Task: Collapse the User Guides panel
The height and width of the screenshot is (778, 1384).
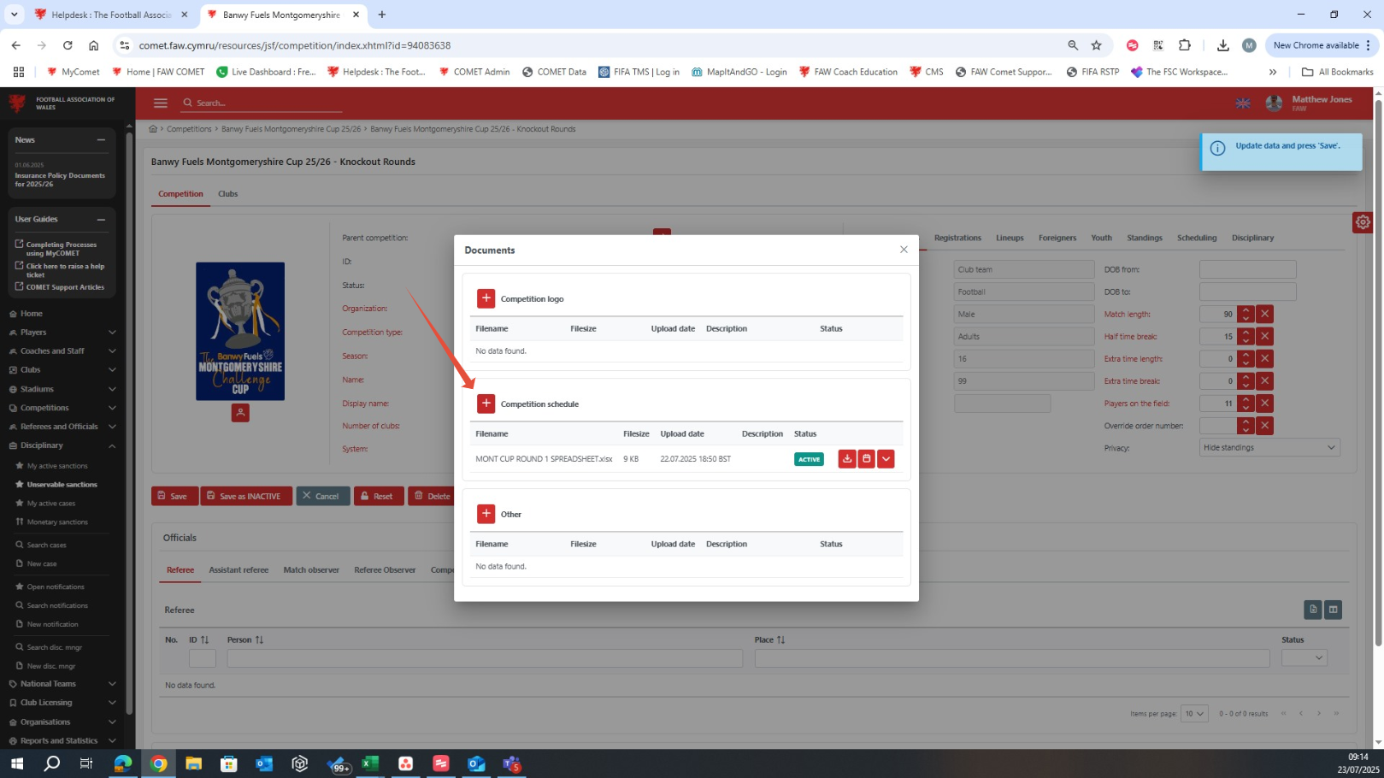Action: pos(101,219)
